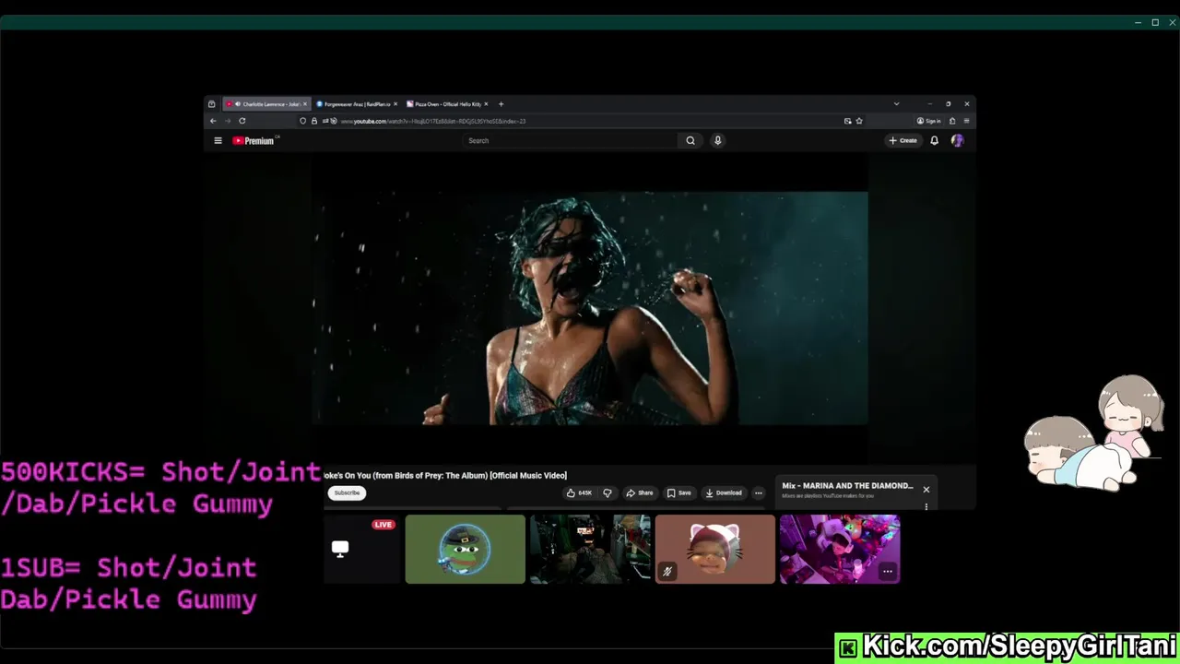Screen dimensions: 1180x664
Task: Start voice search with microphone icon
Action: click(717, 141)
